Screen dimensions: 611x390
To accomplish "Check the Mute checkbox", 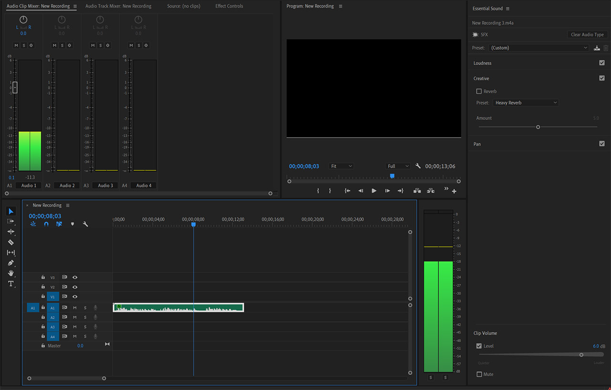I will click(x=479, y=374).
